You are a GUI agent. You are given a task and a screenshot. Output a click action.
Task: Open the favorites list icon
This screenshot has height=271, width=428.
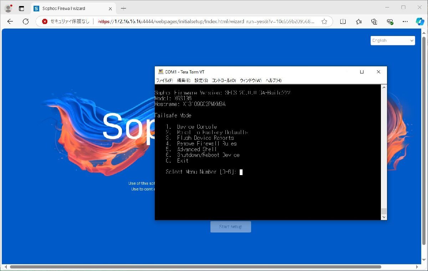tap(359, 21)
